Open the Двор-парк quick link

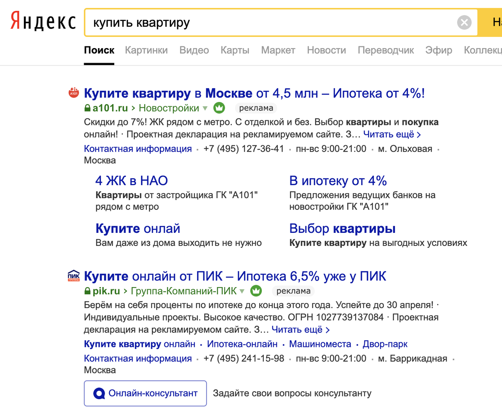pos(385,344)
